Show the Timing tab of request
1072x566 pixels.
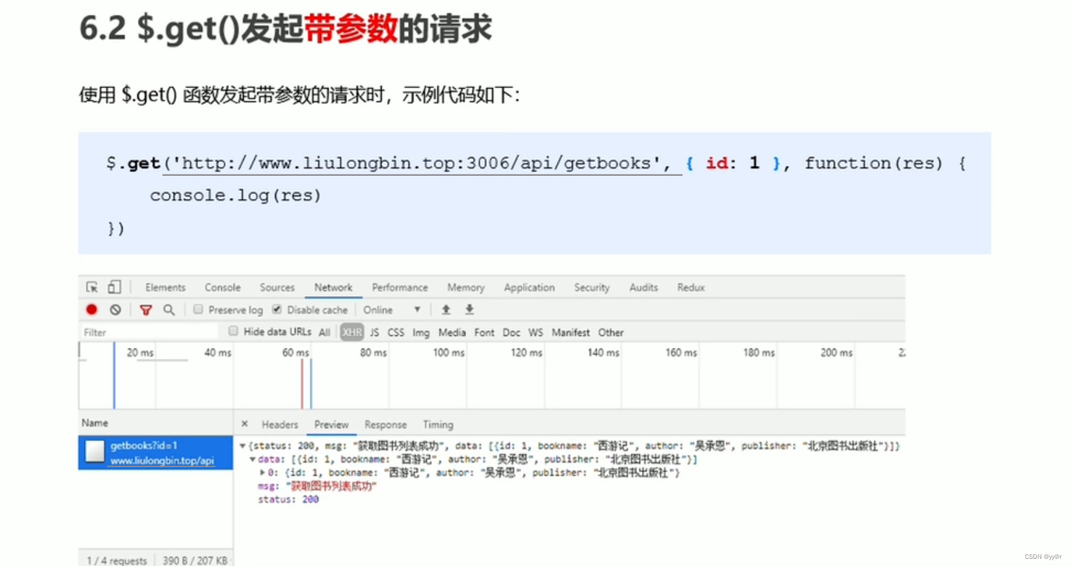tap(438, 425)
